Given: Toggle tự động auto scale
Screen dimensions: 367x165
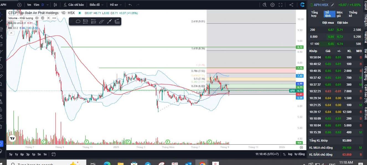Looking at the screenshot, I should pyautogui.click(x=299, y=154).
